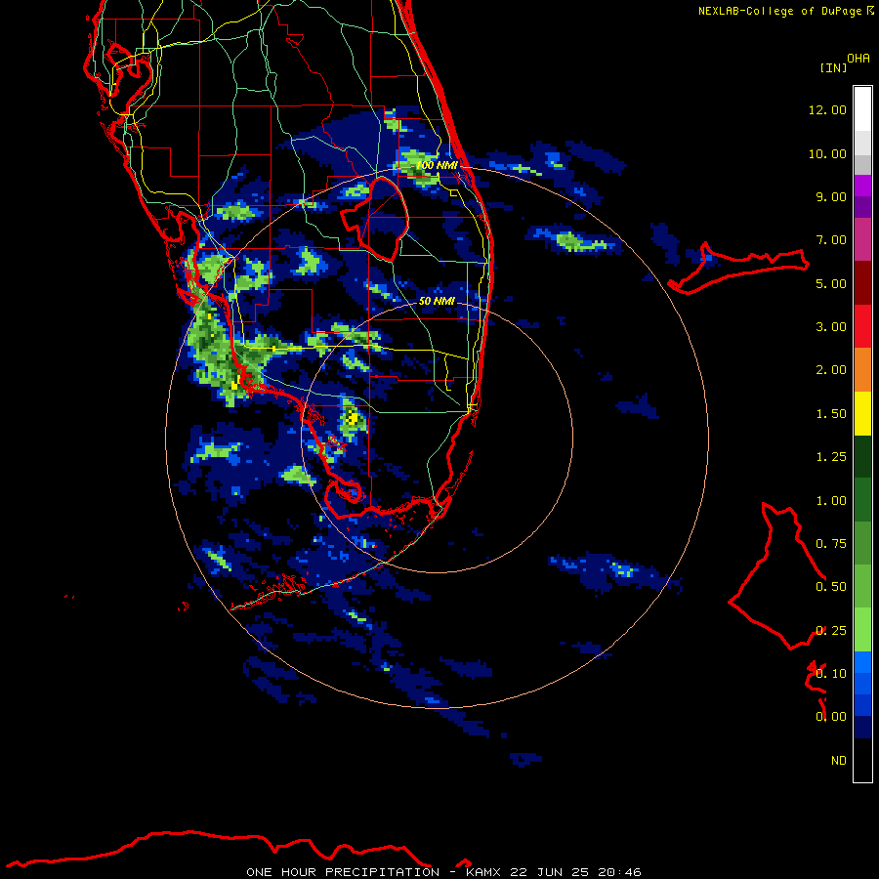Click the 9.00 legend value

831,196
